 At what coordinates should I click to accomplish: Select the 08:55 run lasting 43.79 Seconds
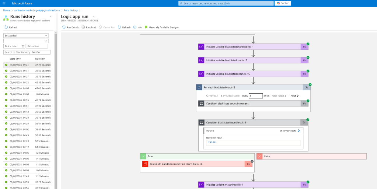[27, 100]
